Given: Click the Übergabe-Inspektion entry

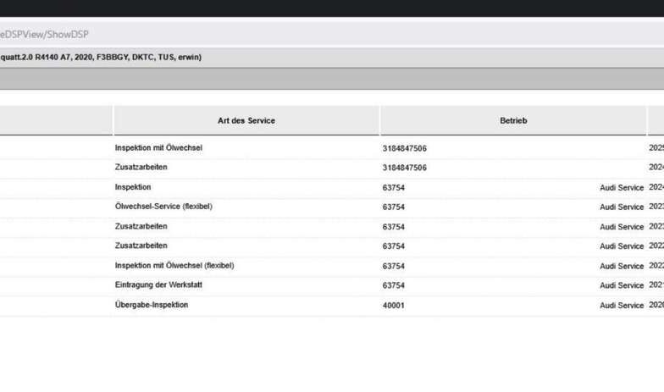Looking at the screenshot, I should click(151, 305).
